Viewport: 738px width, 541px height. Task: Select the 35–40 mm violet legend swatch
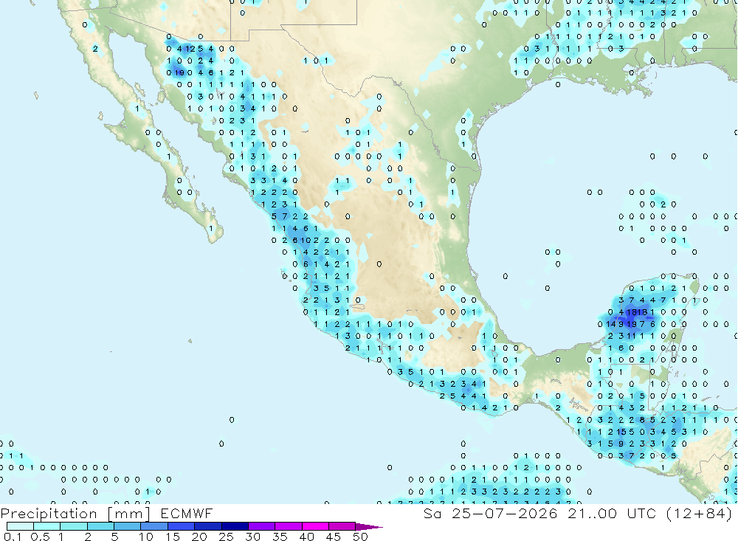tap(289, 526)
